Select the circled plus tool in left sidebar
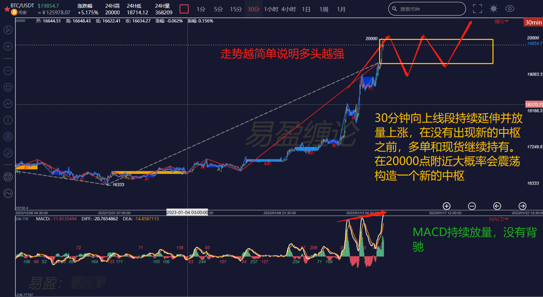543x297 pixels. point(8,46)
